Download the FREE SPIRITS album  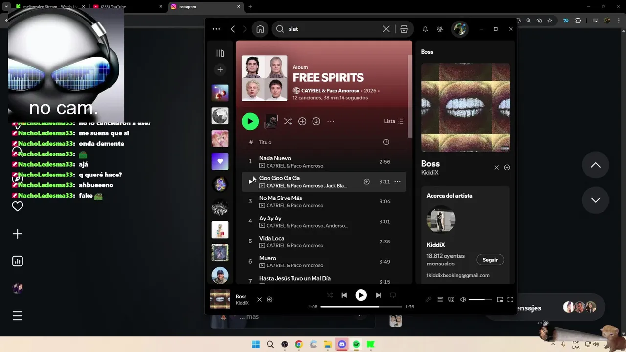316,121
